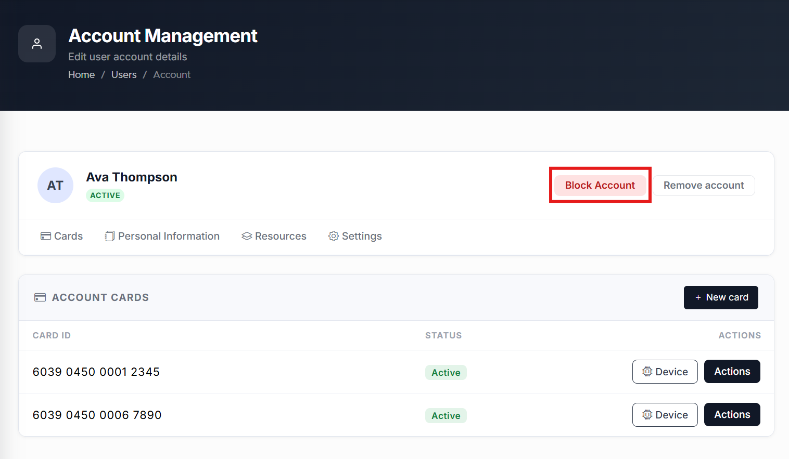This screenshot has width=789, height=459.
Task: Click the credit card icon beside Account Cards
Action: tap(40, 297)
